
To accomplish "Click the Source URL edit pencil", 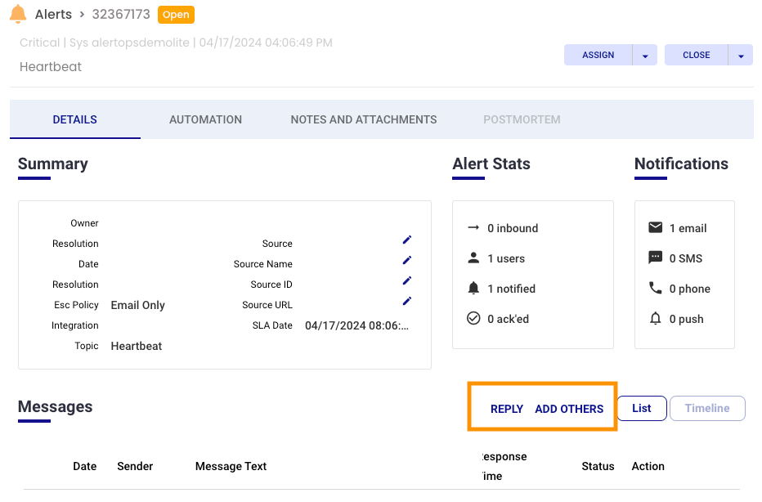I will [407, 301].
